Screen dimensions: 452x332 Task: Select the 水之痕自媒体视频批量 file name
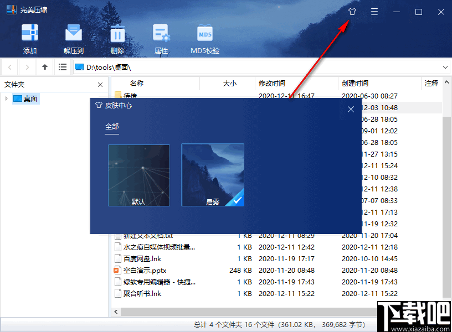pos(159,247)
